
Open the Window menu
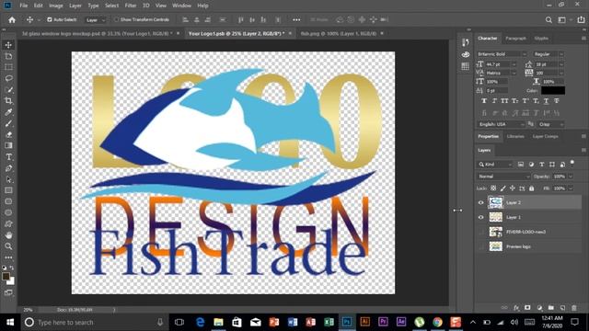point(181,6)
